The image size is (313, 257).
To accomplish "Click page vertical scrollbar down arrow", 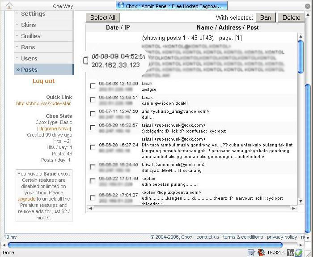I will click(x=308, y=238).
